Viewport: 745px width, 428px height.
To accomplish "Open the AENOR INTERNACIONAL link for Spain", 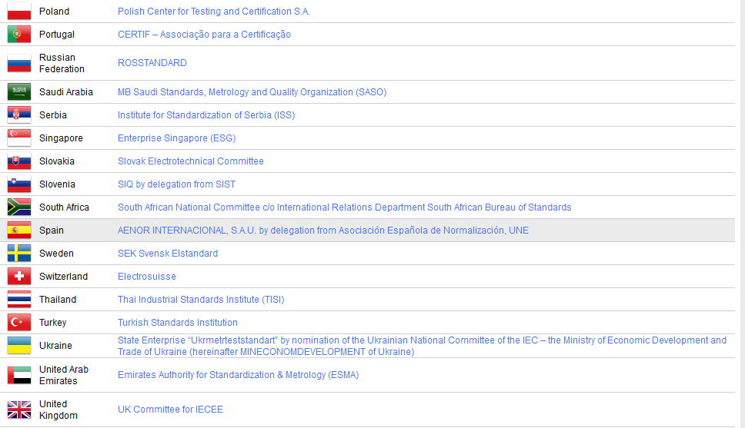I will click(322, 231).
